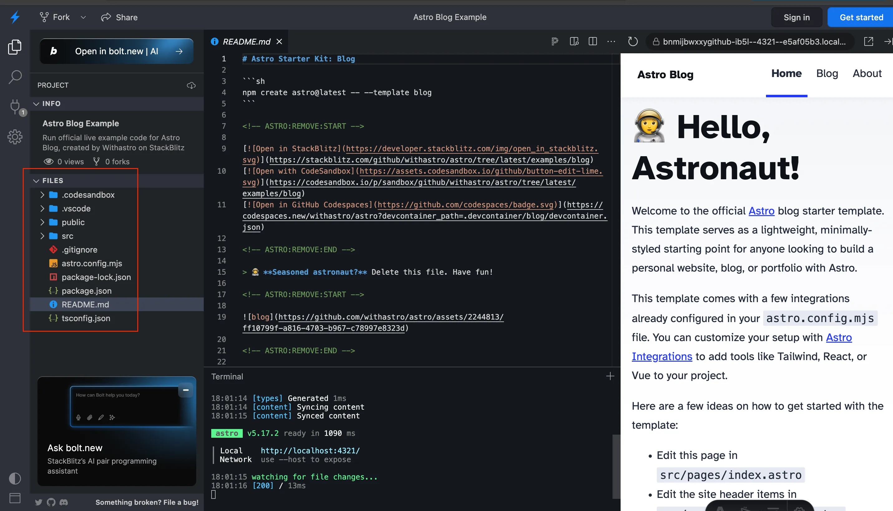Download project with the cloud icon

tap(191, 85)
